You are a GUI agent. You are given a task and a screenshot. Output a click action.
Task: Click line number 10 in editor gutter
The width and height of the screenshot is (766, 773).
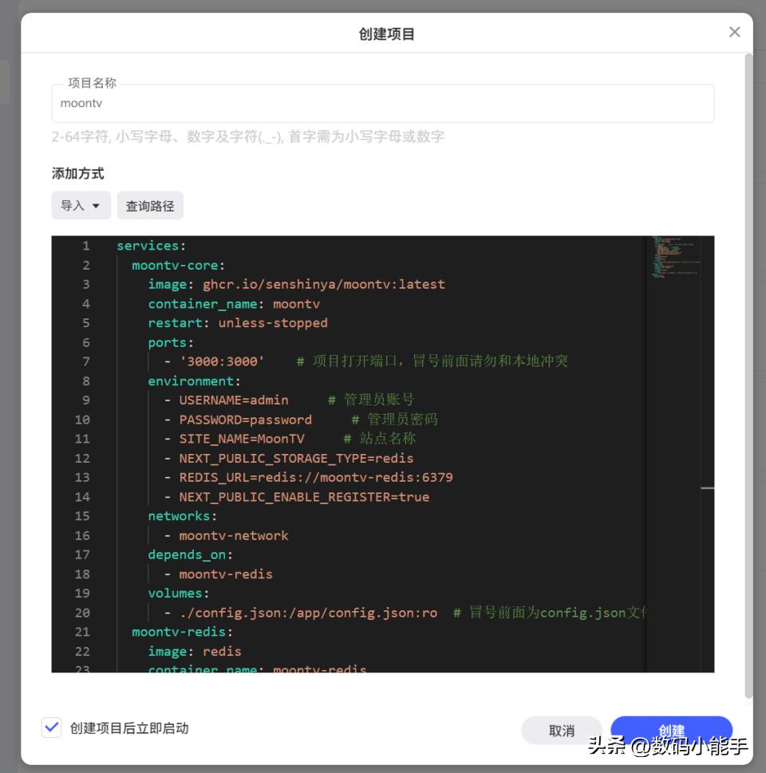coord(82,420)
